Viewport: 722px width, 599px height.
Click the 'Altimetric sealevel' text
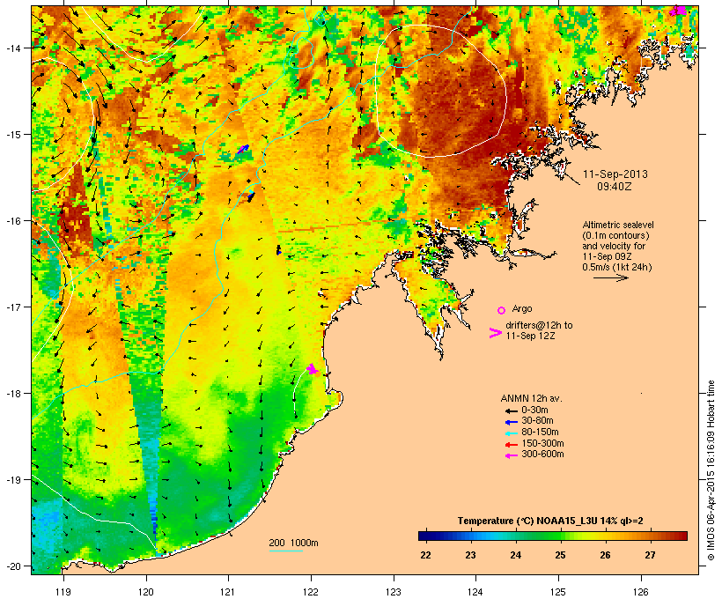click(618, 225)
